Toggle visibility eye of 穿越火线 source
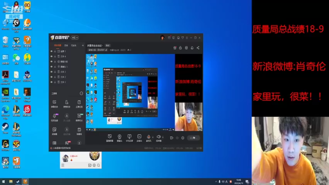329x185 pixels. [x=51, y=61]
